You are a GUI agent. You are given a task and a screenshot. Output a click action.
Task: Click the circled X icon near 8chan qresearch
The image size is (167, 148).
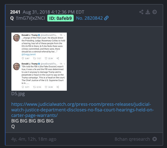coord(155,139)
